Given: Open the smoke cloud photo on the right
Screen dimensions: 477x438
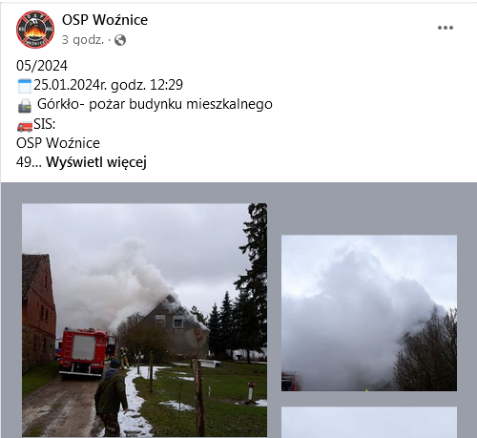Looking at the screenshot, I should coord(369,313).
